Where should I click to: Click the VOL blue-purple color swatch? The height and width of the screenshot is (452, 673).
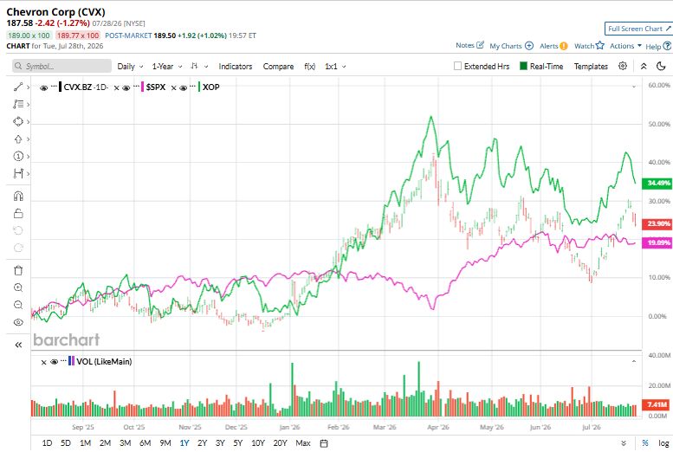tap(71, 361)
